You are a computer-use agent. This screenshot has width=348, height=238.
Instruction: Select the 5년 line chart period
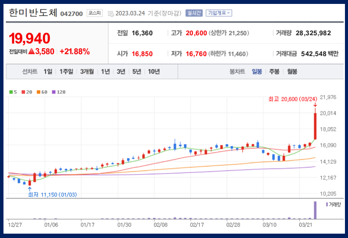click(x=137, y=71)
